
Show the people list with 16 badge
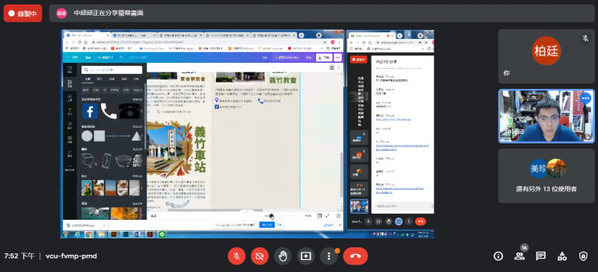(x=520, y=256)
